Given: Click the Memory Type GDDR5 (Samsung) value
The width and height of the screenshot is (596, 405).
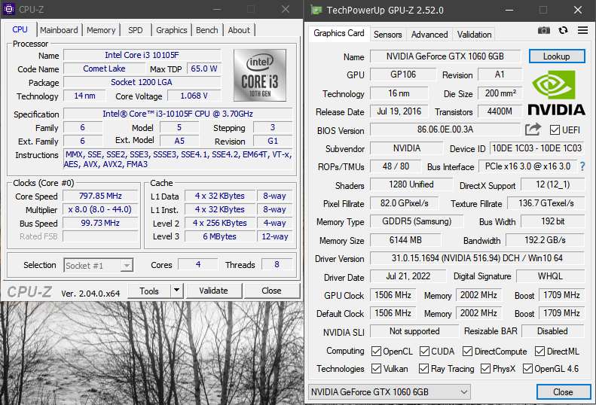Looking at the screenshot, I should 417,221.
